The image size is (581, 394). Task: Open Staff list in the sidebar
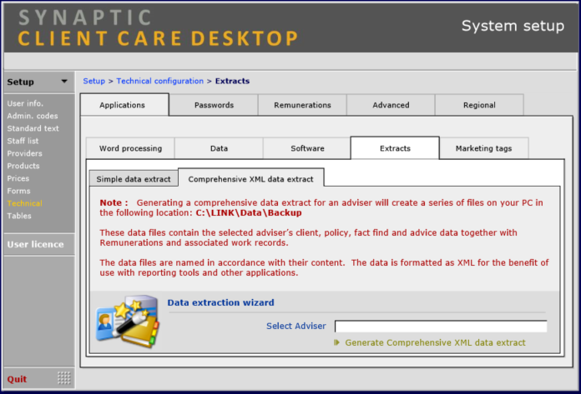[23, 141]
